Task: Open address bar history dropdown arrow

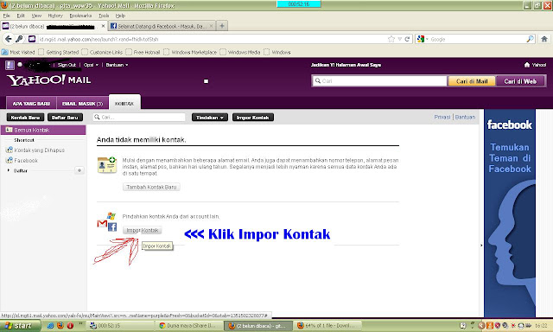Action: click(399, 39)
